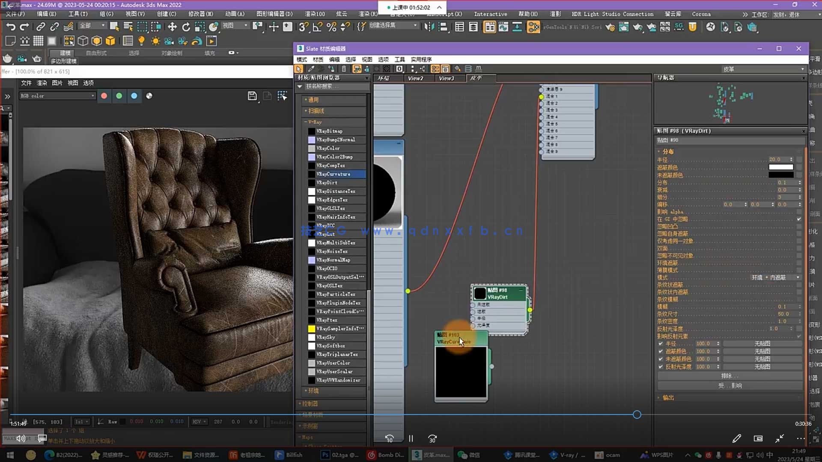822x462 pixels.
Task: Select the Move transform tool
Action: pos(172,27)
